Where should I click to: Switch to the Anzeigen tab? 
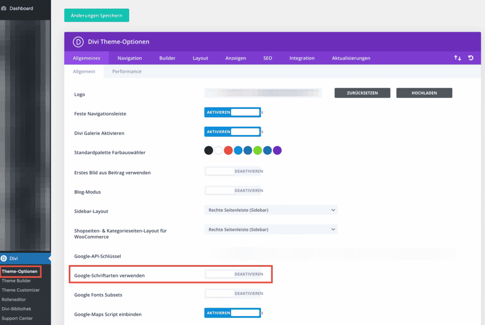coord(236,58)
